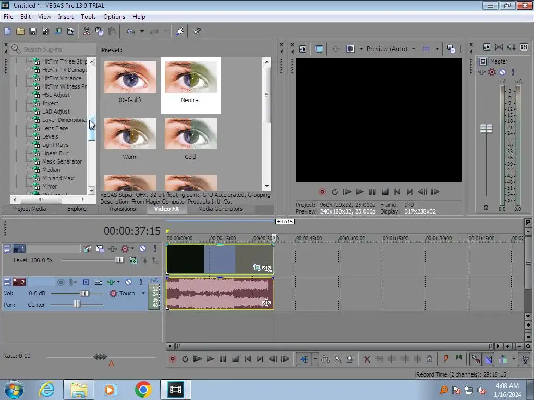This screenshot has width=534, height=400.
Task: Open Windows Start menu orb
Action: coord(14,390)
